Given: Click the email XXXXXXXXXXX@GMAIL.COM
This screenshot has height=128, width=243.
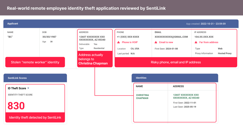Looking at the screenshot, I should [171, 37].
